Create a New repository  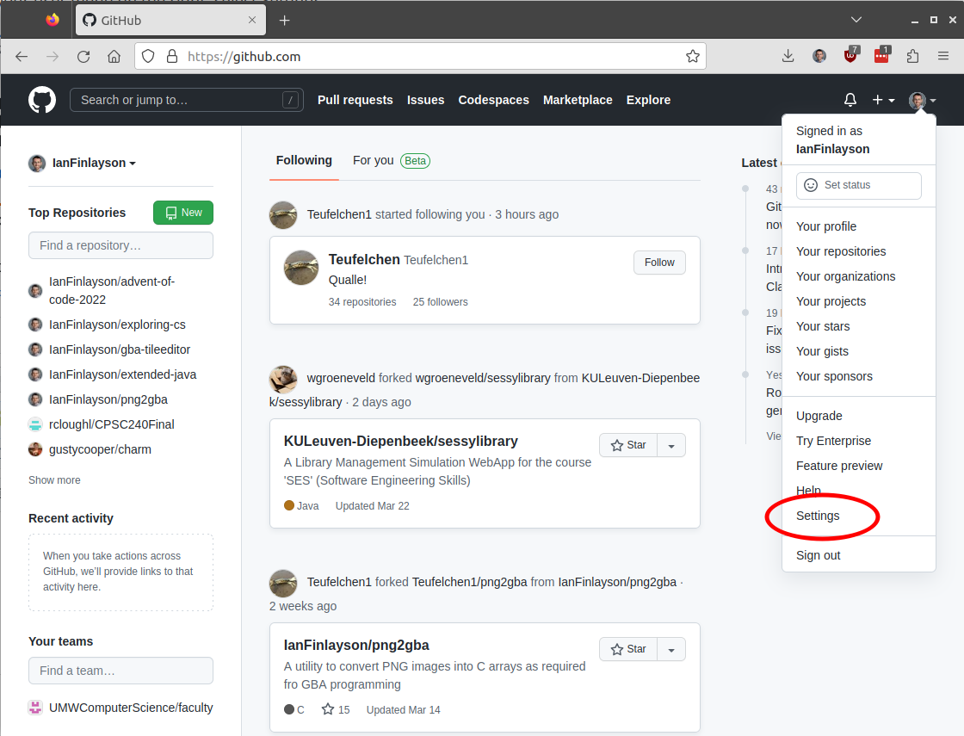(x=183, y=213)
